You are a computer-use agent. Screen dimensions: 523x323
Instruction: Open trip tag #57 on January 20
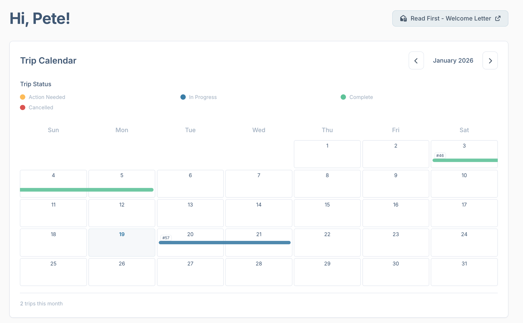coord(166,238)
